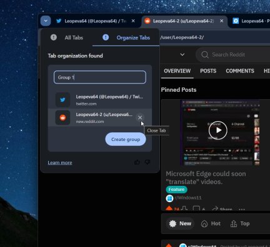
Task: Select the Reddit Leopeva64-2 browser tab
Action: (x=184, y=21)
